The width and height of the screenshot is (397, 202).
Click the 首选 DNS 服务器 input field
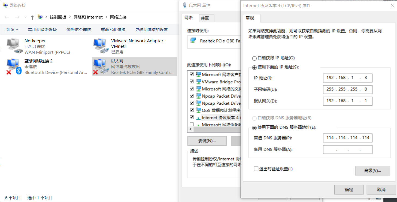(x=348, y=138)
